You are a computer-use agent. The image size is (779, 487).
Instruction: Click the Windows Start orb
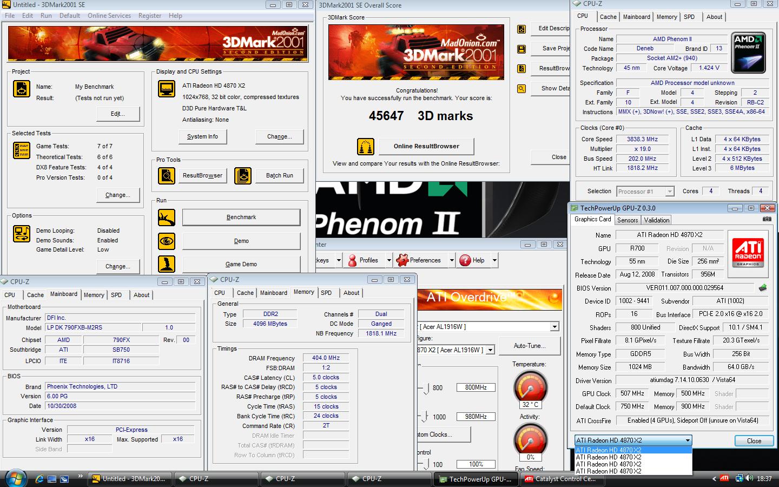(15, 478)
